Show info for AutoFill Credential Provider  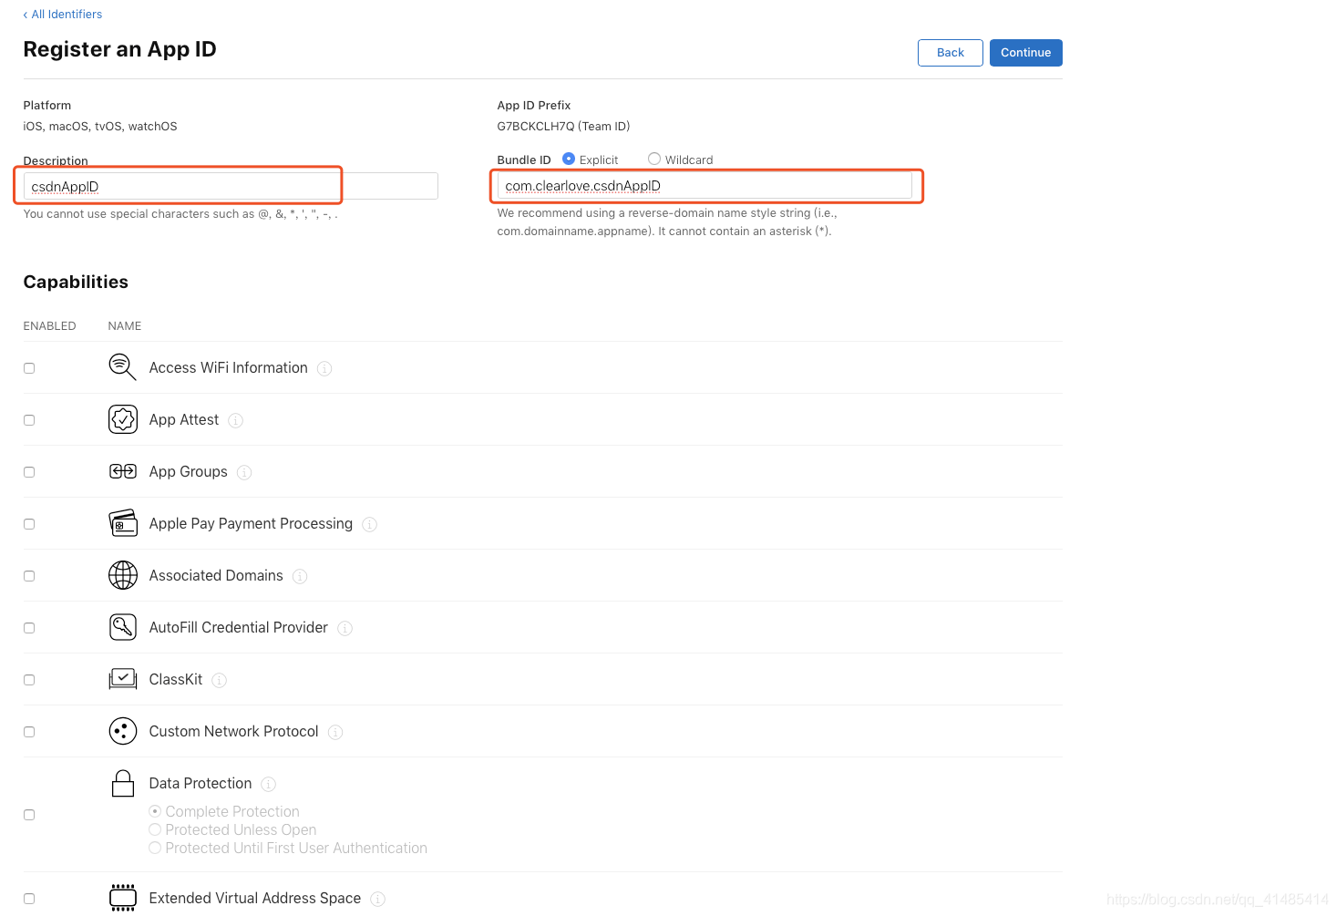tap(345, 628)
